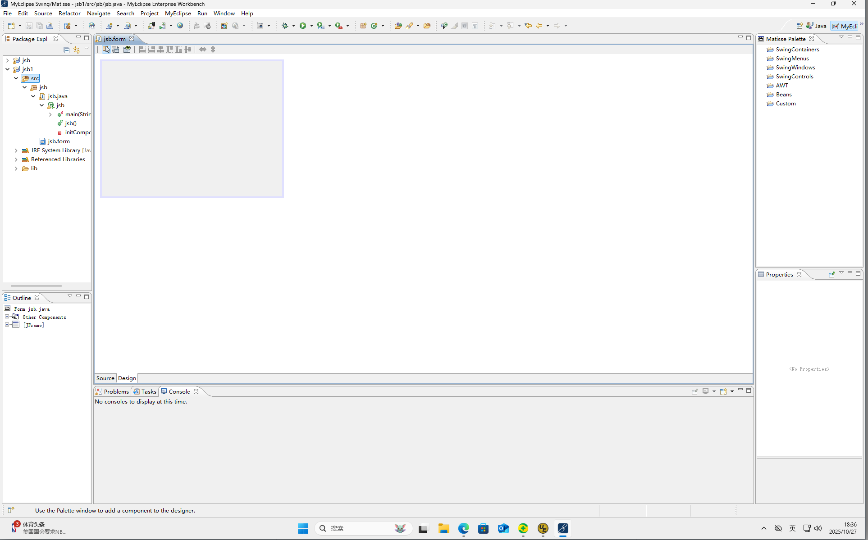Open Microsoft Edge from the taskbar

463,528
